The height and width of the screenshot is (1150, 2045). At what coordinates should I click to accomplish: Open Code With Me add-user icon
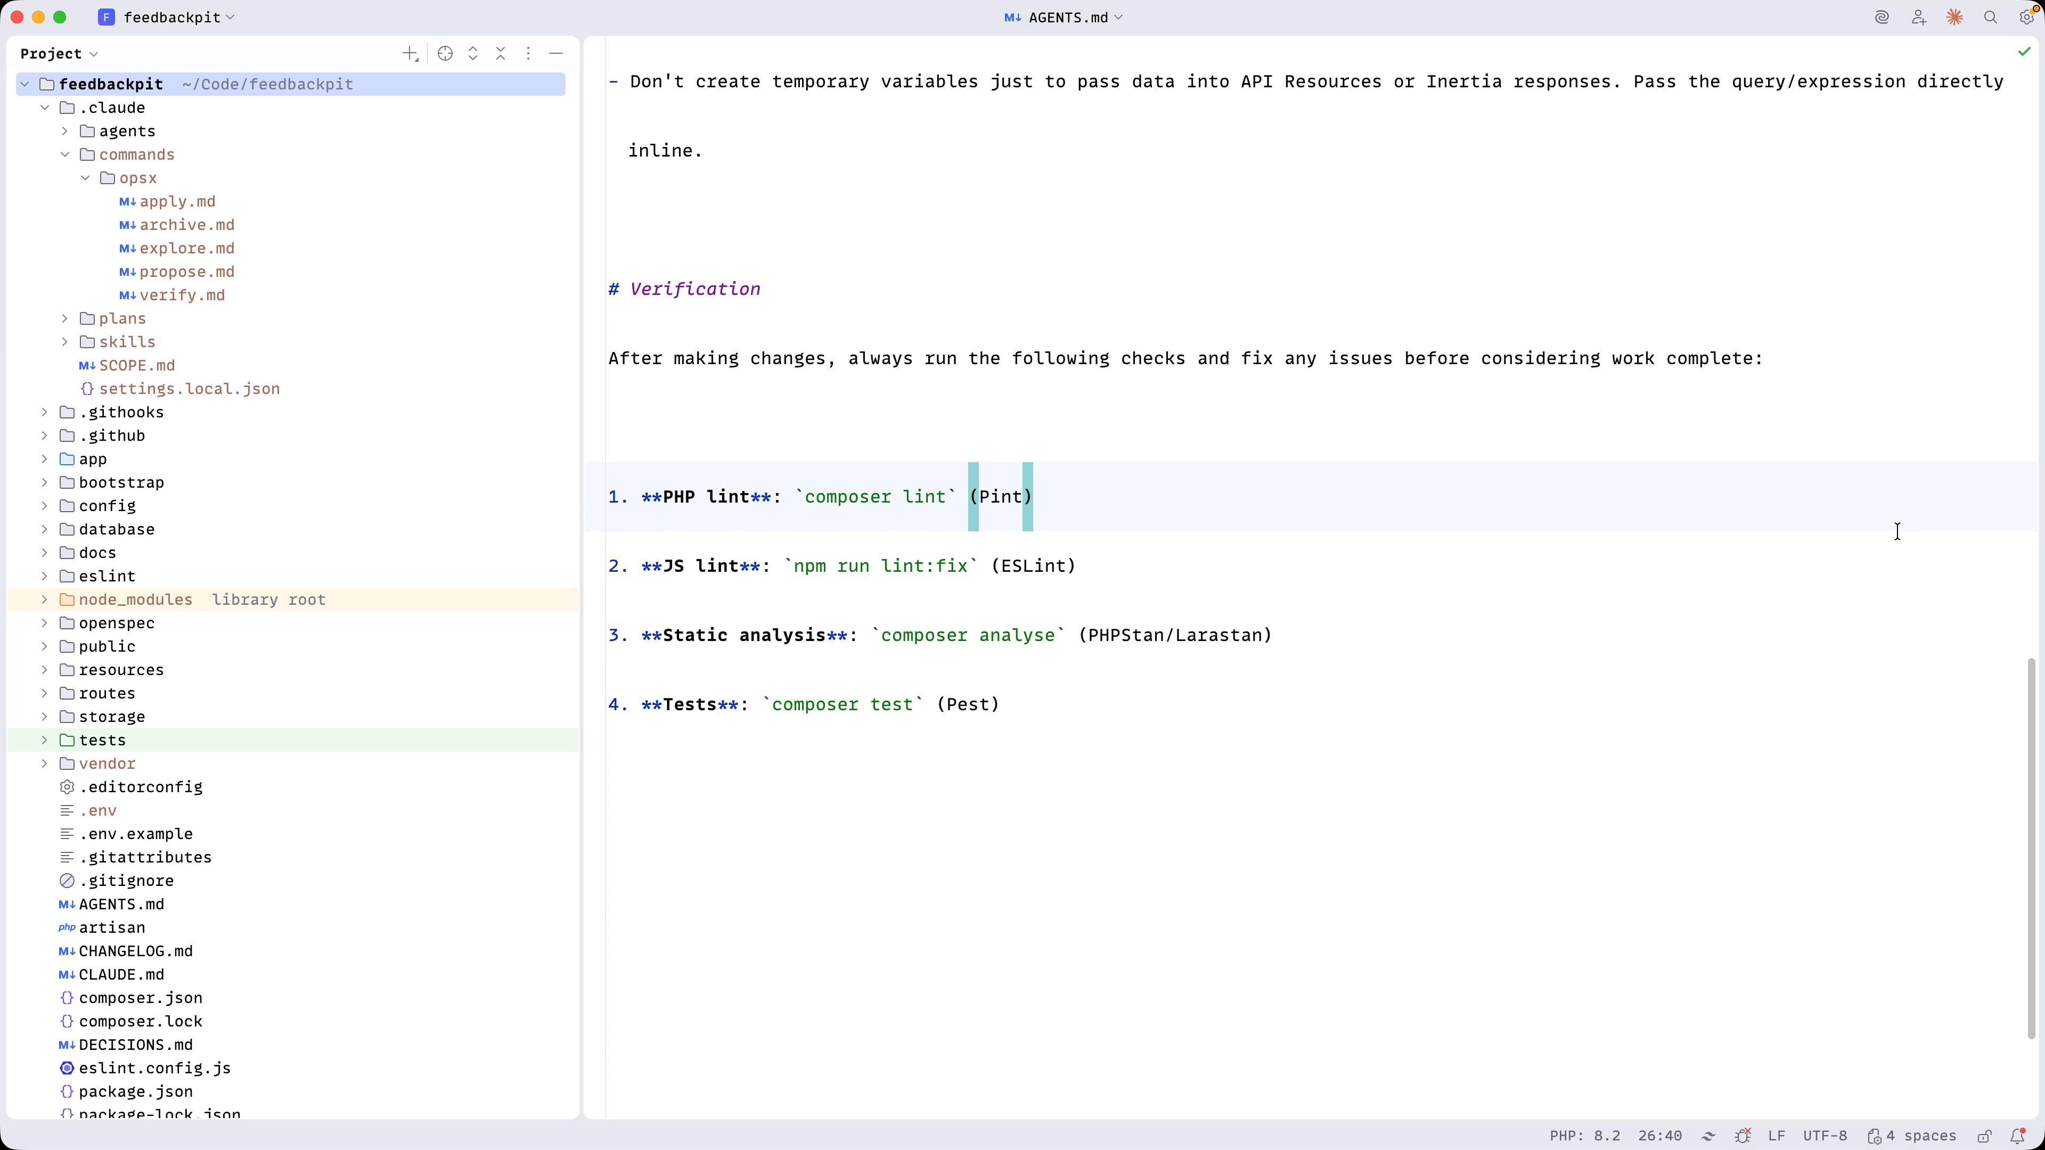click(x=1919, y=18)
